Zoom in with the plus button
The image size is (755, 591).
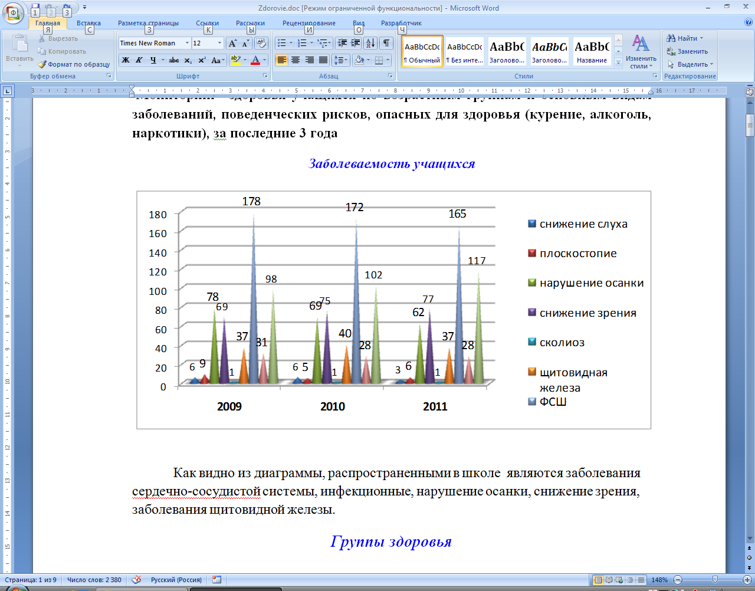coord(748,580)
